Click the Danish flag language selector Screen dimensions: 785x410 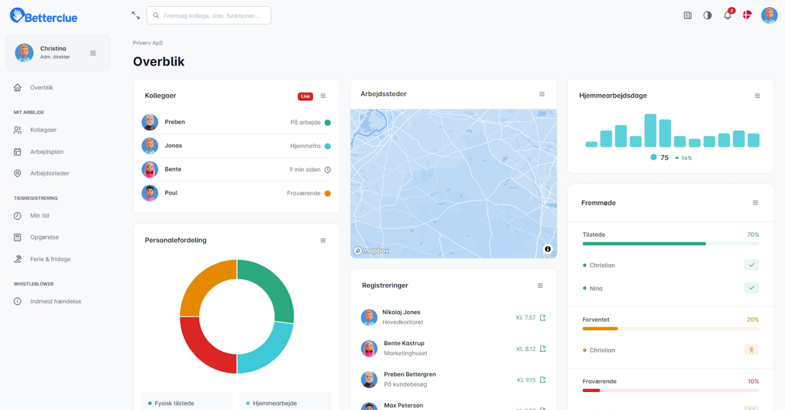point(747,15)
